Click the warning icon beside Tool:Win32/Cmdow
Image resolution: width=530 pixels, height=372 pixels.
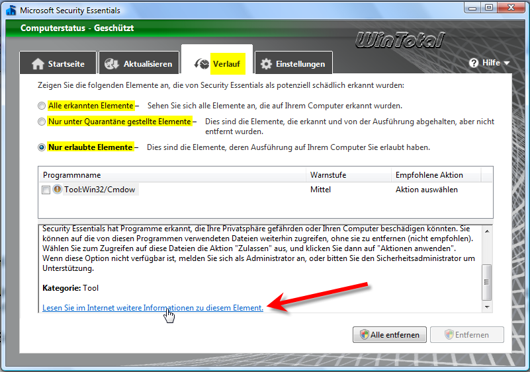click(x=58, y=190)
